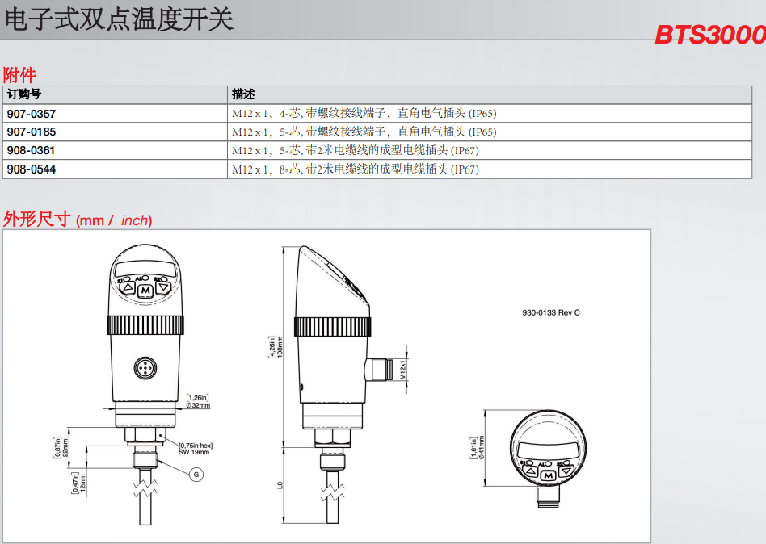Click the red BTS3000 product logo

[709, 35]
